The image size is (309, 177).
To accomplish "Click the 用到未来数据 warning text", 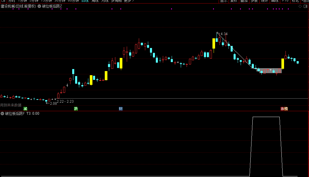I will [x=11, y=105].
